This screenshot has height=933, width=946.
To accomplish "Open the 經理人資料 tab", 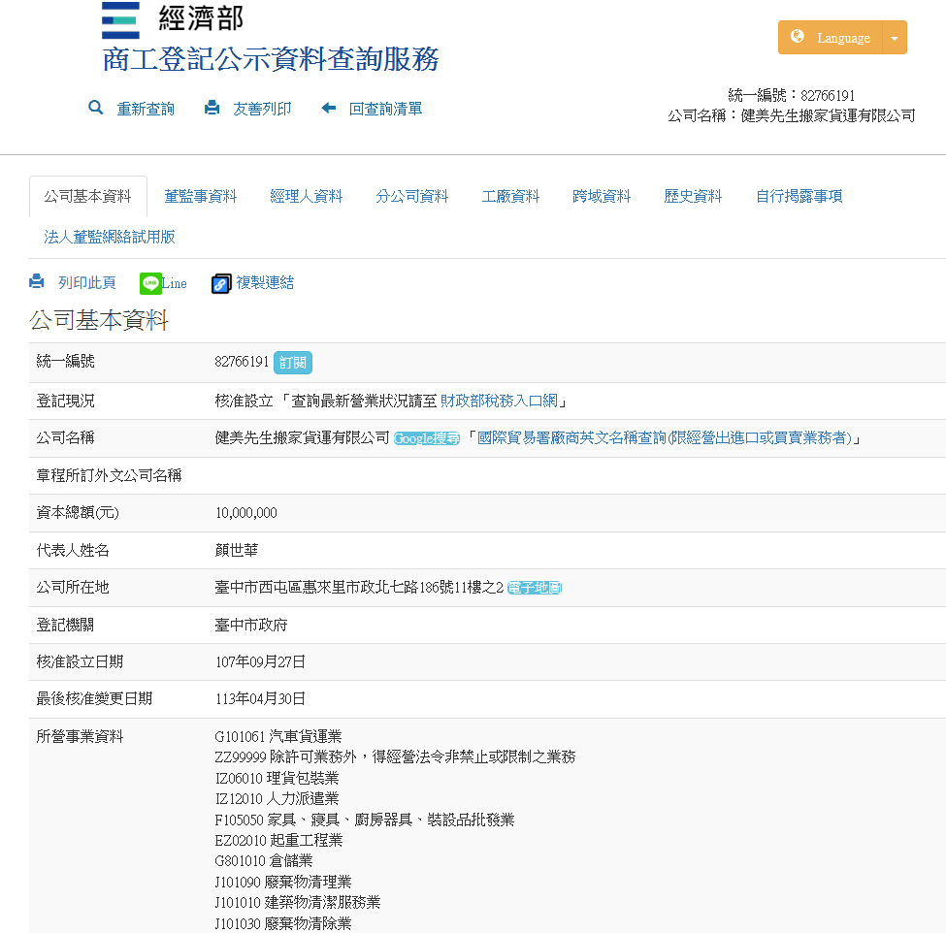I will coord(307,196).
